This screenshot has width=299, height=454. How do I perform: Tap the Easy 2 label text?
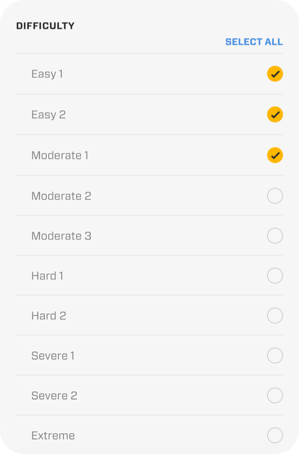[x=48, y=115]
